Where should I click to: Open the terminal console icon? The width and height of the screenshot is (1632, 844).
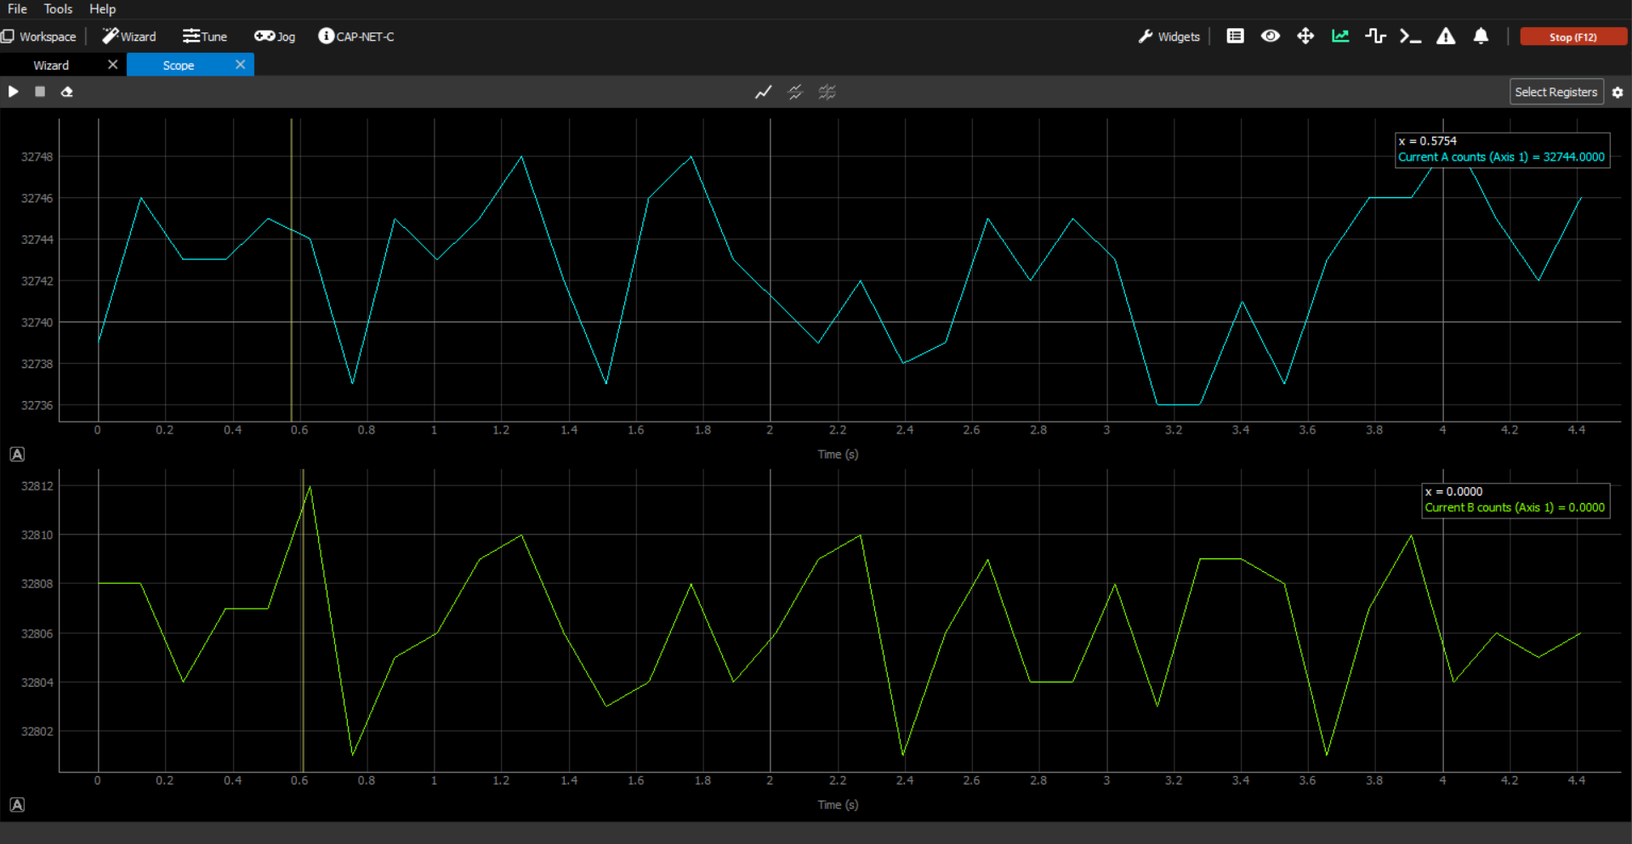[1410, 37]
